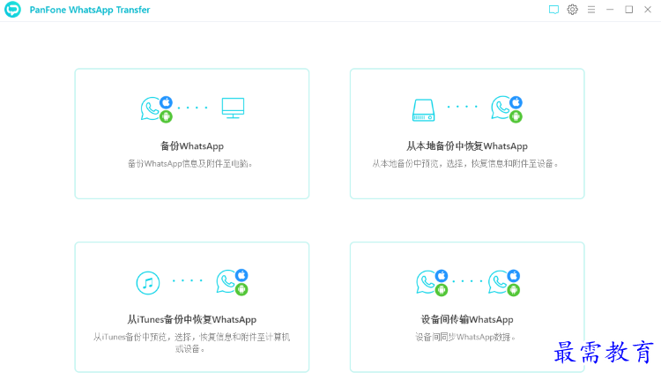Click Android badge in iTunes restore card
The width and height of the screenshot is (661, 380).
[241, 289]
